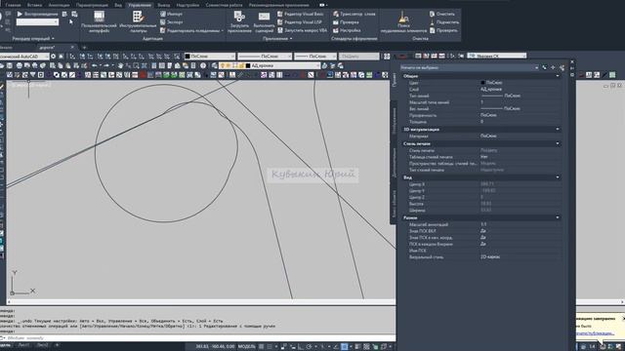Click Запустить макрос VBA
Image resolution: width=625 pixels, height=351 pixels.
[302, 30]
